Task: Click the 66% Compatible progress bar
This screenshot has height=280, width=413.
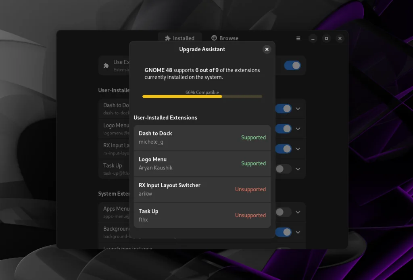Action: point(202,97)
